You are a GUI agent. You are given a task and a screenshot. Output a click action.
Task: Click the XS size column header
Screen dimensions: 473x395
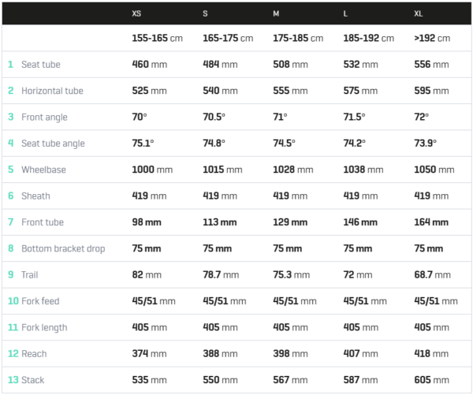coord(136,13)
